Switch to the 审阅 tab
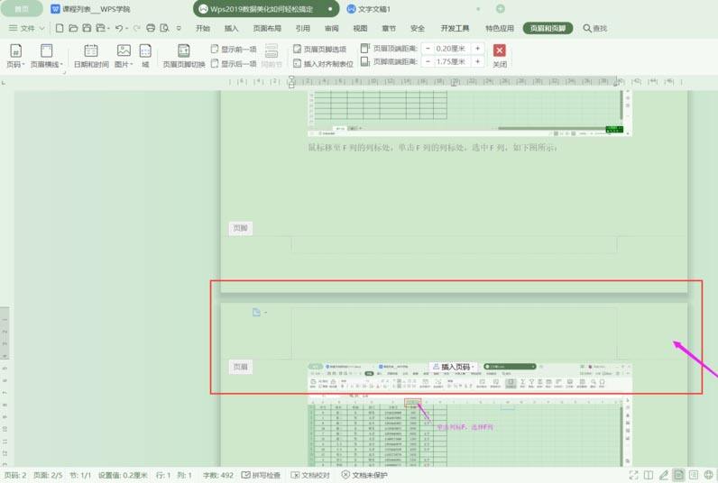718x483 pixels. pos(332,28)
